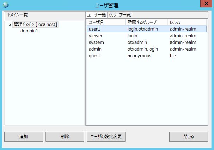The width and height of the screenshot is (214, 150).
Task: Select domain1 in the domain tree
Action: [29, 31]
